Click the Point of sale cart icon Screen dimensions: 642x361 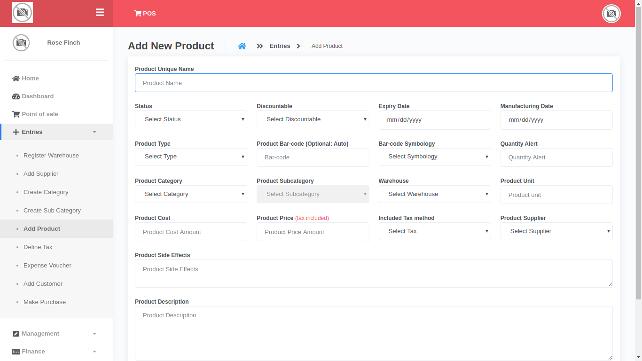pos(16,114)
